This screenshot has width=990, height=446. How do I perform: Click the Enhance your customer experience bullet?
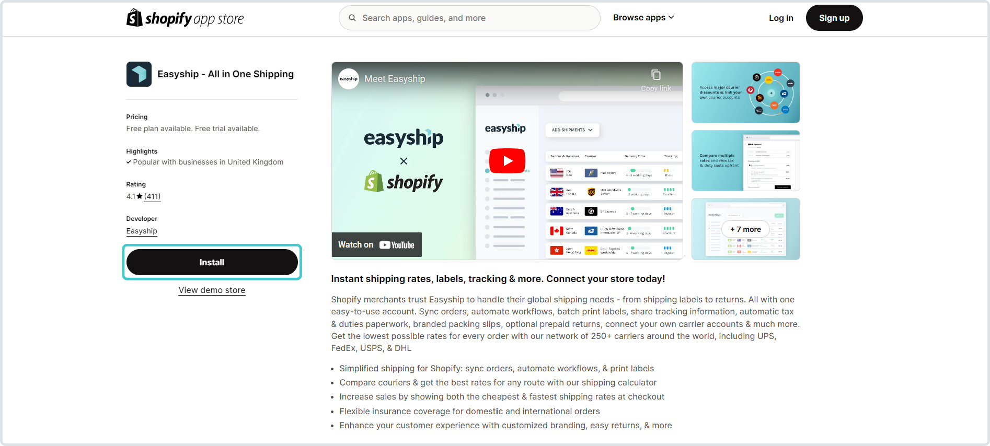click(506, 426)
